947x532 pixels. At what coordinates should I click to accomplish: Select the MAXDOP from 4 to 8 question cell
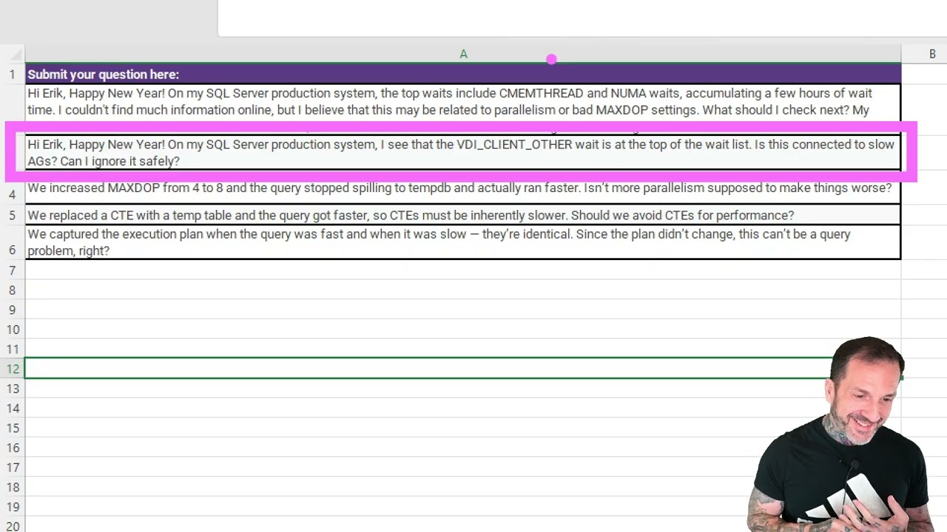click(463, 188)
